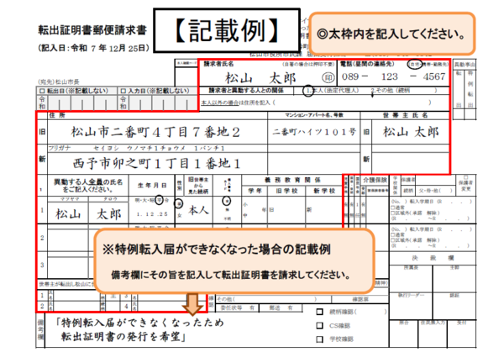The image size is (504, 352).
Task: Click the 異動する人全員の氏名をご記入ください header
Action: click(88, 186)
